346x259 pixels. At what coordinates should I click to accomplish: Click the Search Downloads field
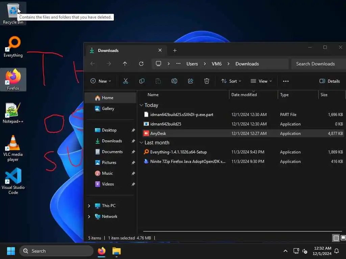pos(318,64)
